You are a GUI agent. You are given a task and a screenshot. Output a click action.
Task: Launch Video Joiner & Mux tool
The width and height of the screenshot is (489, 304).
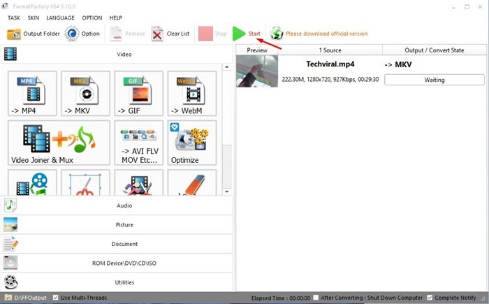[x=59, y=143]
